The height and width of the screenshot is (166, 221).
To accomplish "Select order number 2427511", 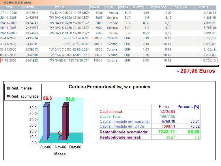I will 32,13.
